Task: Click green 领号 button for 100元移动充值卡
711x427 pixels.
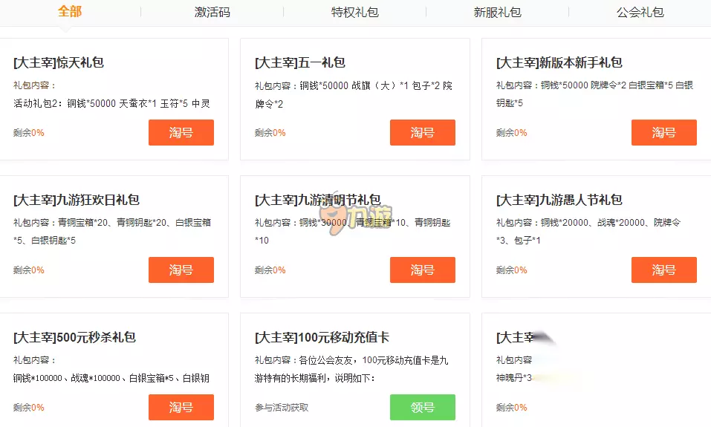Action: click(422, 408)
